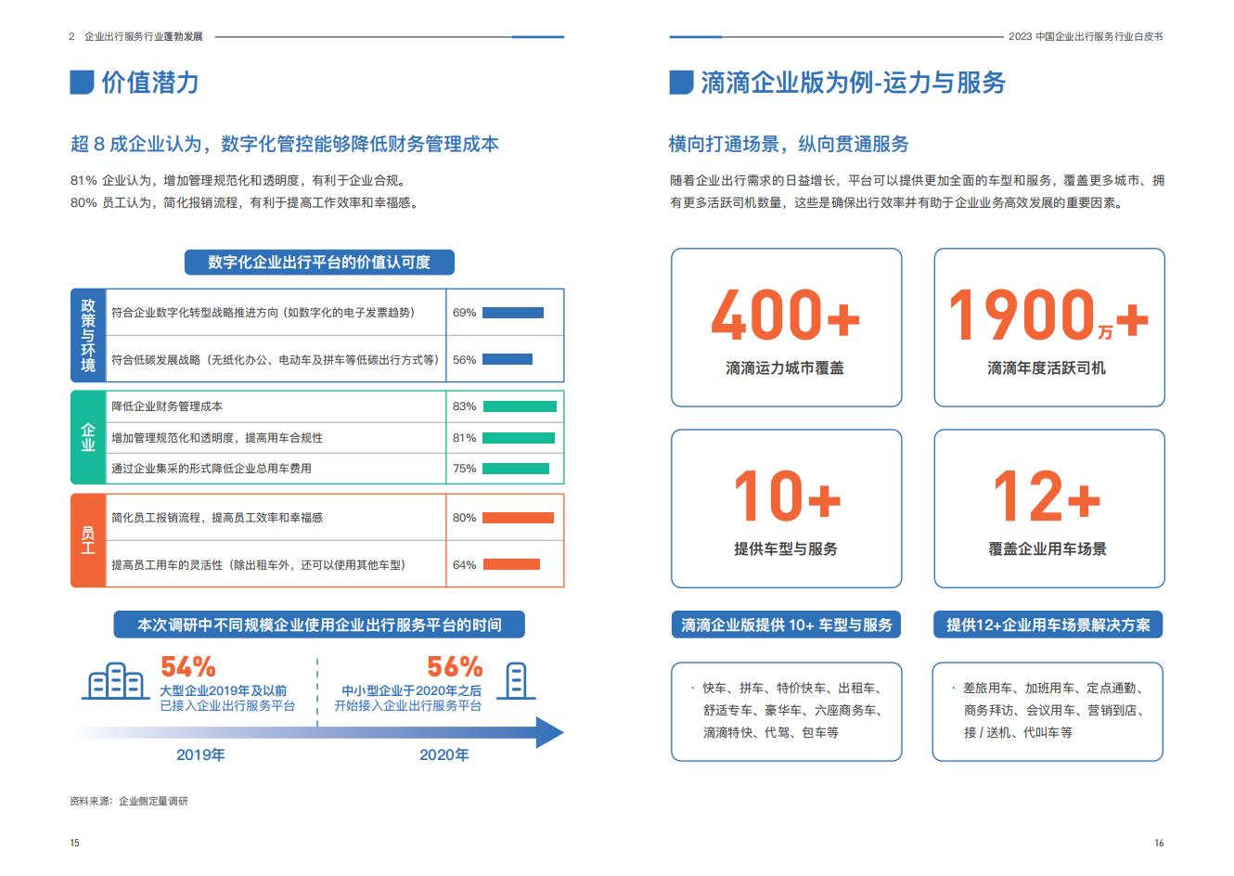Click the sentence starting 81% 企业认为
This screenshot has height=876, width=1234.
tap(238, 180)
